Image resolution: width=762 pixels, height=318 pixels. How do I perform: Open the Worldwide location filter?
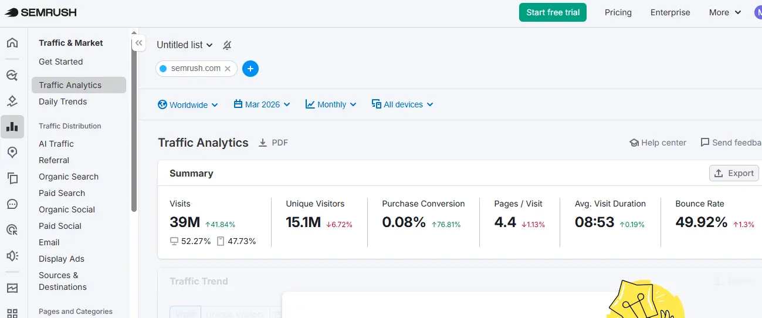click(x=188, y=104)
